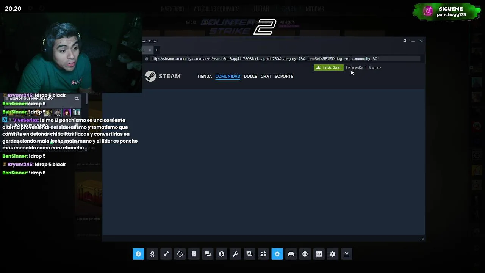Close the current browser tab
The image size is (485, 273).
tap(150, 50)
